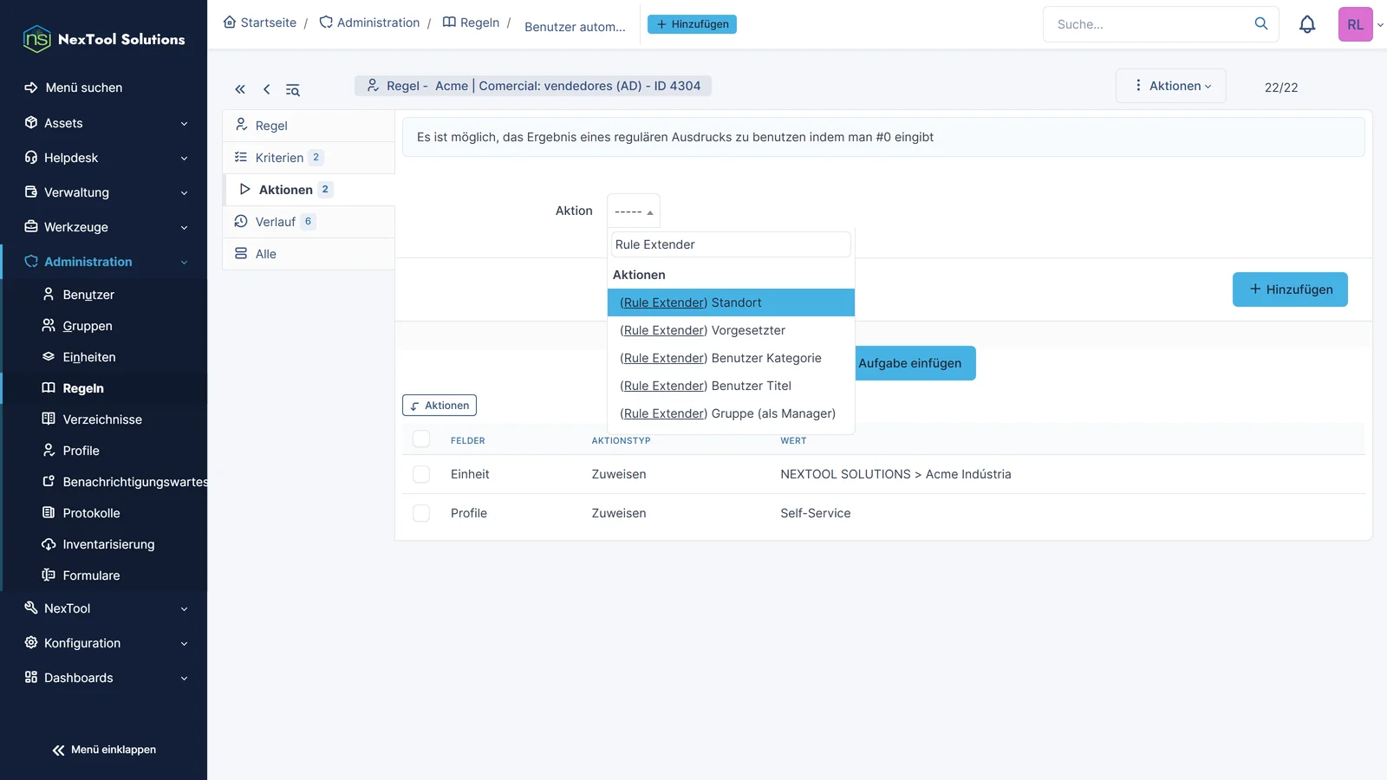This screenshot has width=1387, height=780.
Task: Go to previous record chevron icon
Action: (266, 89)
